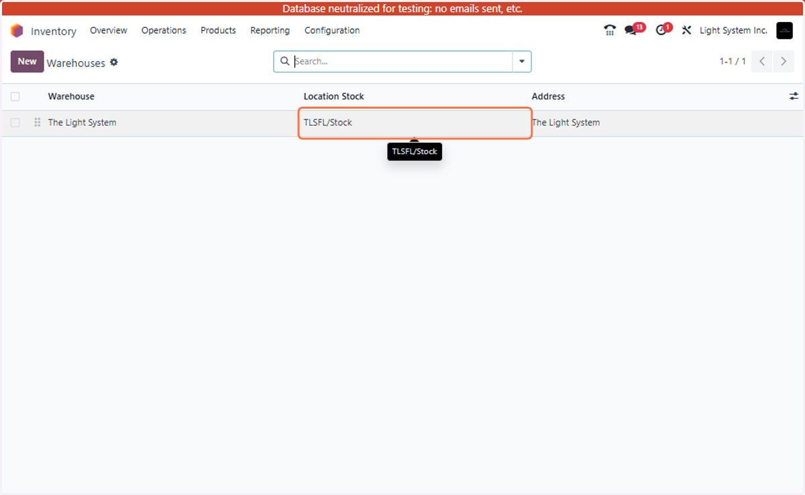Open the user avatar menu
Image resolution: width=805 pixels, height=495 pixels.
784,30
